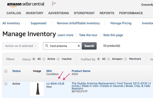Click the Search button
Screen dimensions: 153x98
point(89,46)
